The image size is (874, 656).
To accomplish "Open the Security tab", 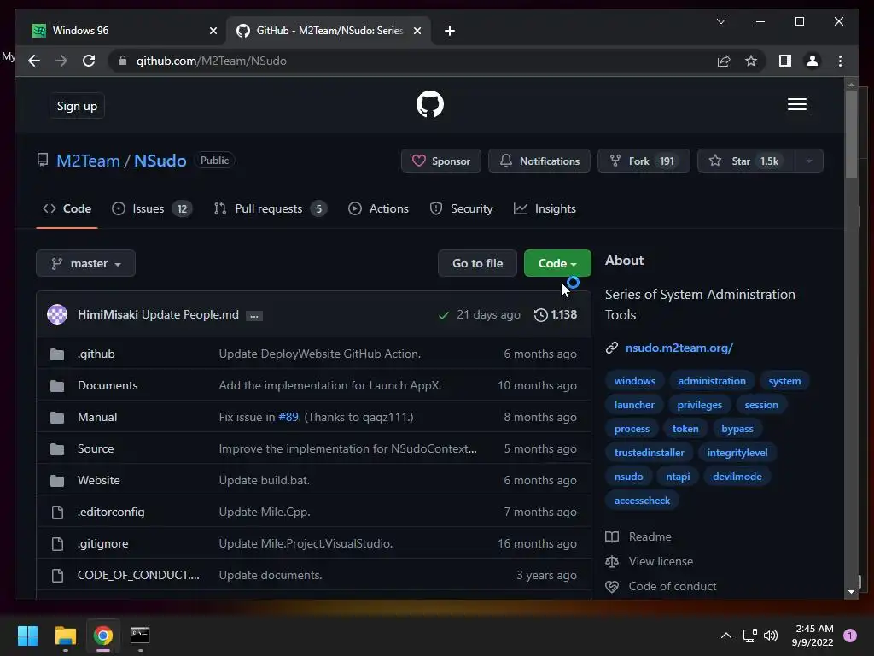I will [x=462, y=208].
